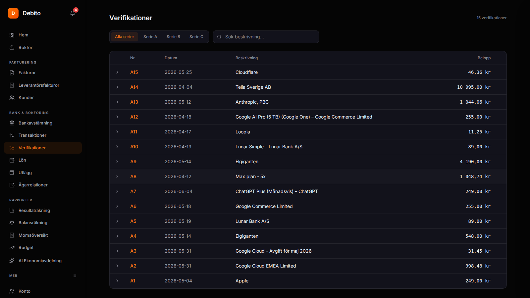Expand verification row A13

(x=117, y=102)
